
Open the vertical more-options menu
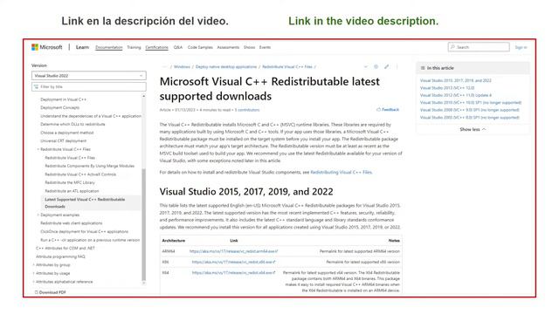pos(397,66)
